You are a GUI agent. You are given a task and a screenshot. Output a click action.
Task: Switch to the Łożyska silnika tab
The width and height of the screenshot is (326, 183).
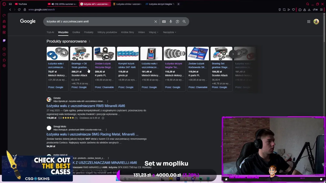(127, 4)
